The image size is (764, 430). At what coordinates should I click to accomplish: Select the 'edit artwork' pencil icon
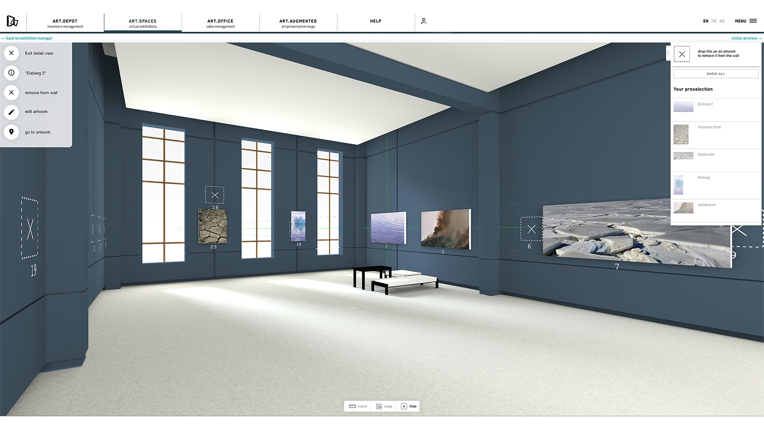(x=11, y=112)
